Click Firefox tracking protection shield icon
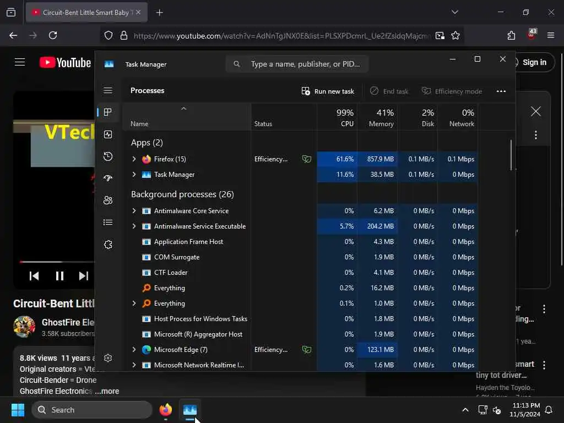 pyautogui.click(x=109, y=35)
